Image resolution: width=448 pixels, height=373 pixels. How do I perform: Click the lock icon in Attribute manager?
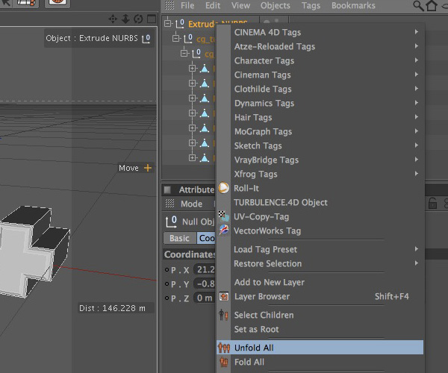pyautogui.click(x=432, y=203)
